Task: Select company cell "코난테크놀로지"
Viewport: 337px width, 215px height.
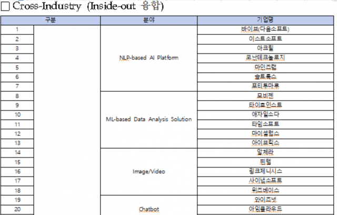Action: (265, 58)
